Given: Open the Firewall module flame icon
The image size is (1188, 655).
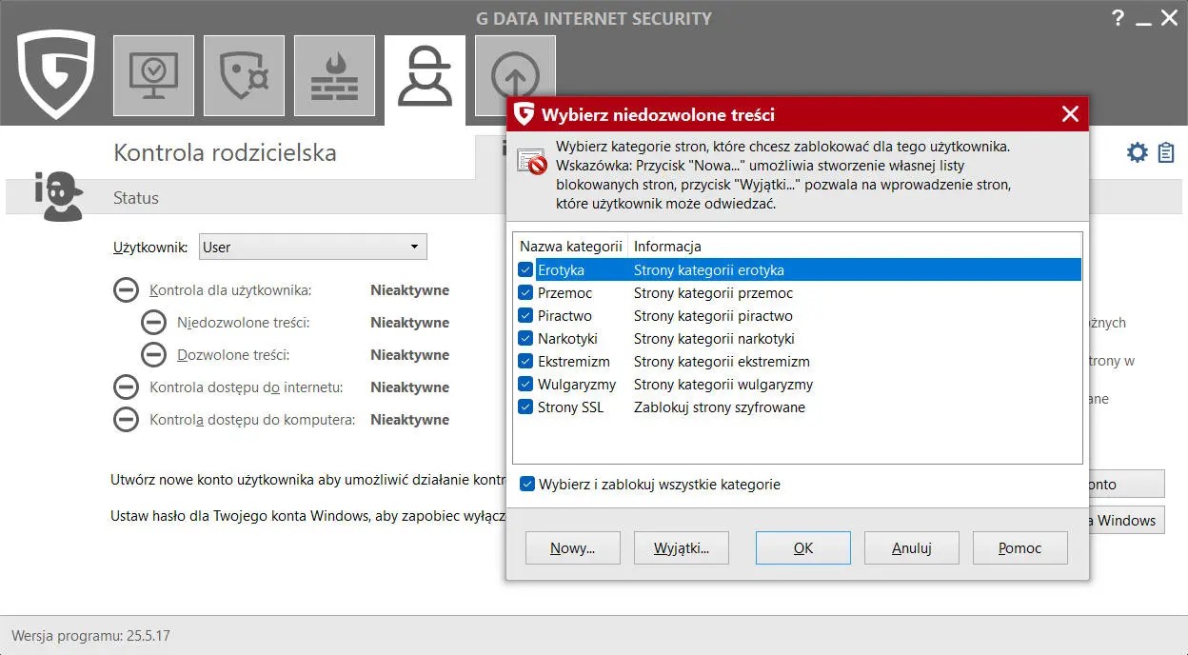Looking at the screenshot, I should pos(334,76).
